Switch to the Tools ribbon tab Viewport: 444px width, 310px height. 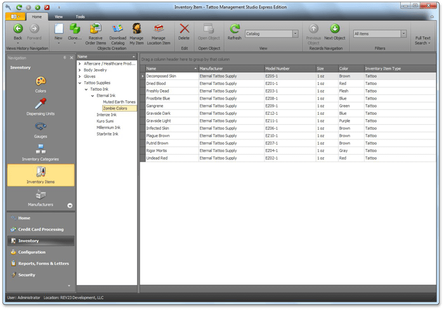(x=80, y=16)
